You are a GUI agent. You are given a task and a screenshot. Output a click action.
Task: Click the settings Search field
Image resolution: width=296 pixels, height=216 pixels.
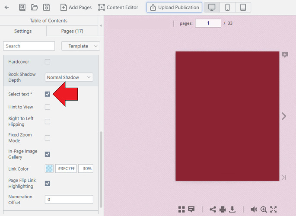pyautogui.click(x=29, y=46)
